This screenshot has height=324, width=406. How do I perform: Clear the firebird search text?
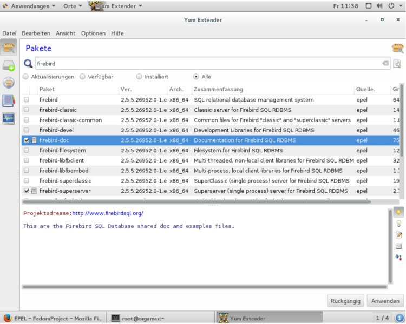[x=385, y=63]
